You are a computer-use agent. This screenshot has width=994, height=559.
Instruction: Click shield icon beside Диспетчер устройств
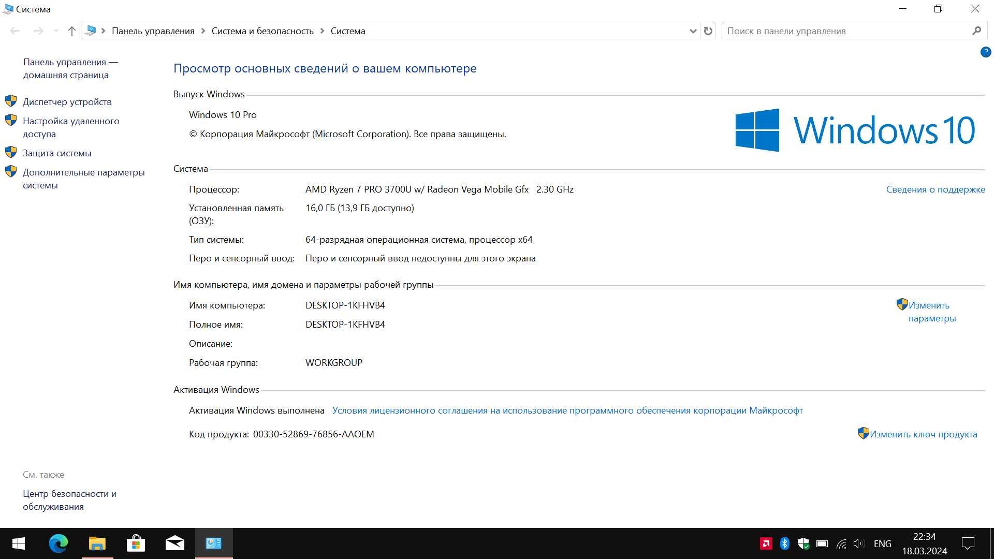click(11, 101)
